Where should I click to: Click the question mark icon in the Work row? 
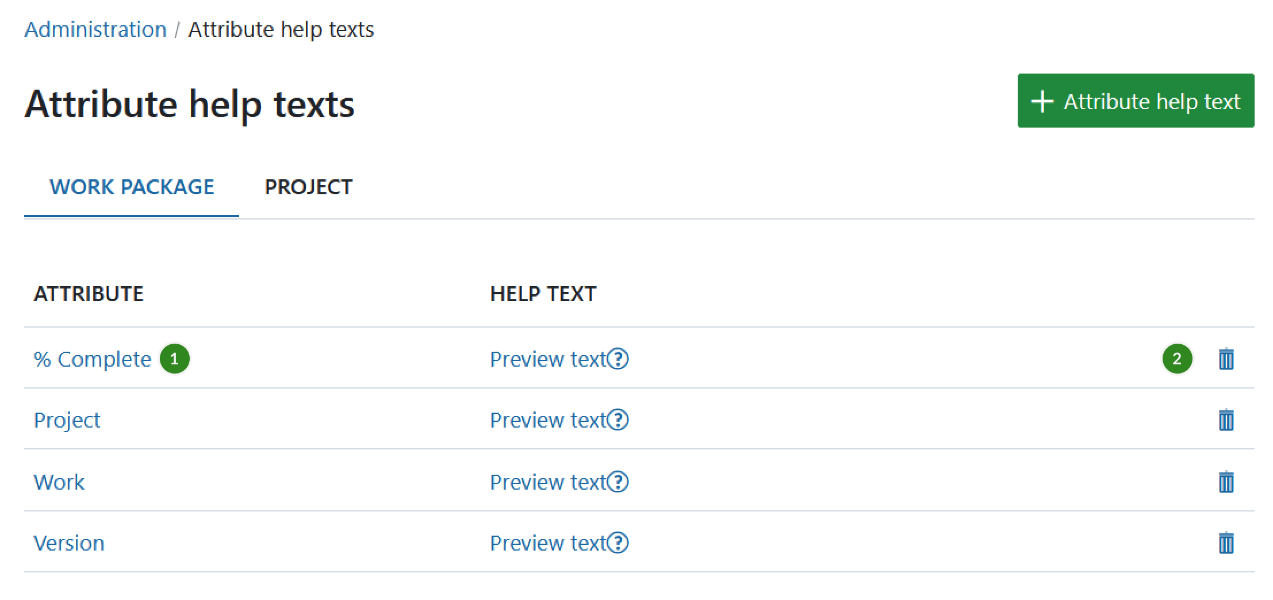click(x=618, y=482)
